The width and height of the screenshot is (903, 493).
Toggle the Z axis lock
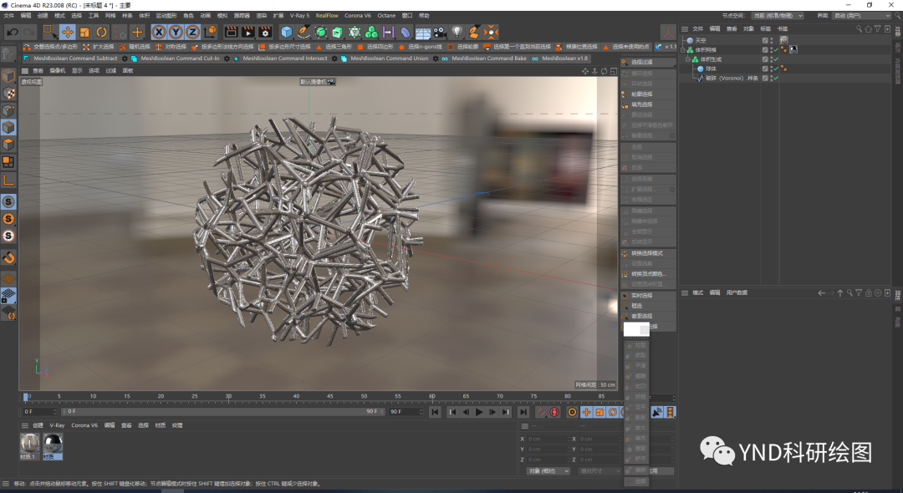coord(193,33)
